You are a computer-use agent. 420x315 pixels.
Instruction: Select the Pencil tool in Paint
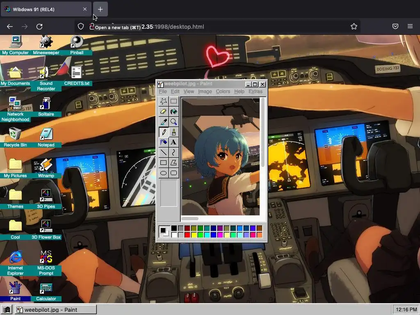(x=163, y=132)
